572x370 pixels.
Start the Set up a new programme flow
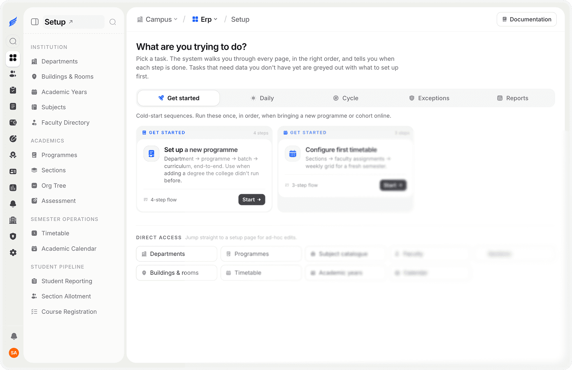click(252, 200)
